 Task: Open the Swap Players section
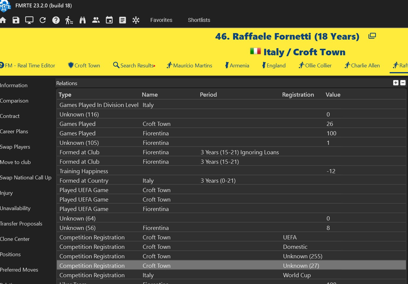[x=15, y=147]
